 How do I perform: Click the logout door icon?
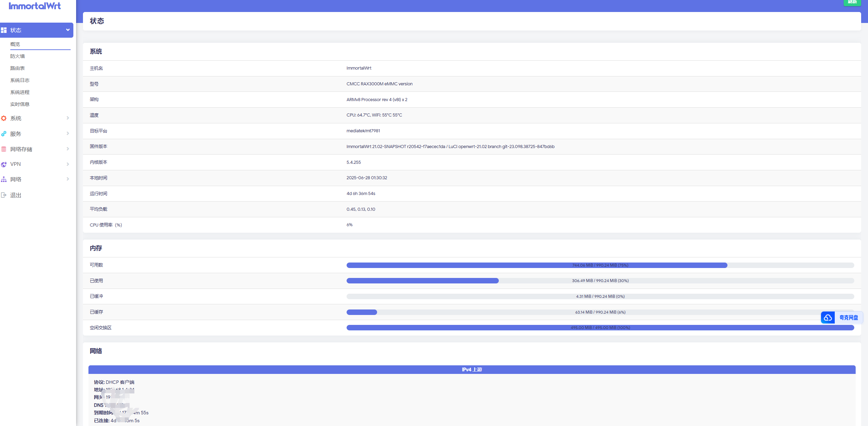click(4, 195)
